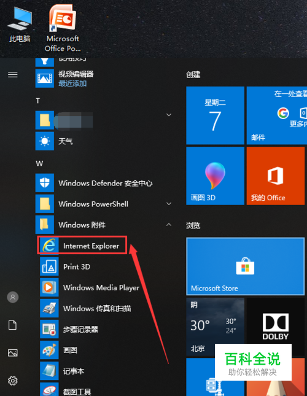The width and height of the screenshot is (307, 396).
Task: Click the Windows PowerShell label
Action: (93, 204)
